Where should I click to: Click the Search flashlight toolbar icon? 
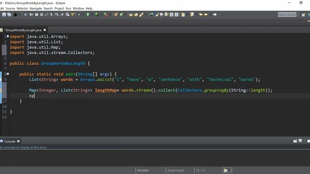click(141, 14)
